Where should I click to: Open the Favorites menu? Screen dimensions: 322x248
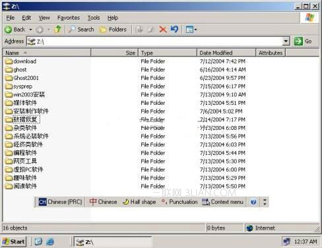(69, 18)
